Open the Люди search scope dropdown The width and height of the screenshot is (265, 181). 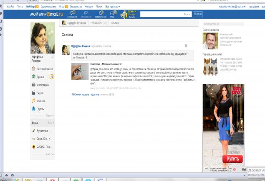click(x=187, y=14)
